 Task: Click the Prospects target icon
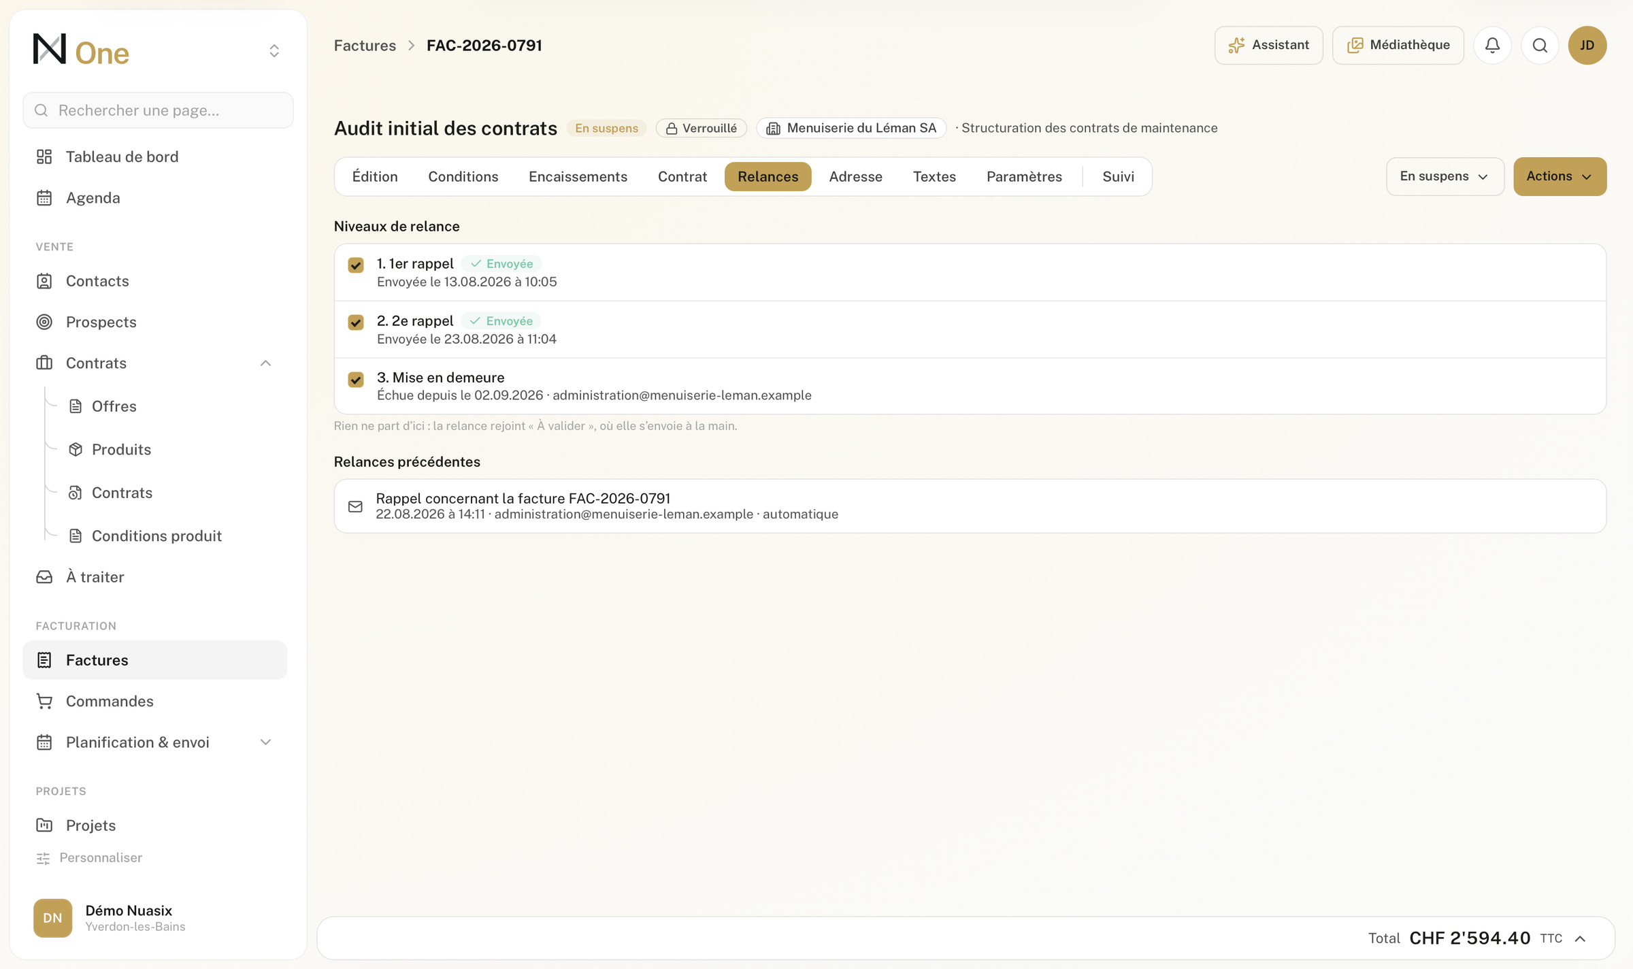[x=44, y=322]
